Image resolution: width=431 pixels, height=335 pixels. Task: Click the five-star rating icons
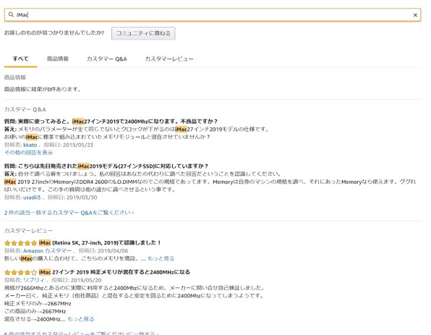coord(21,243)
